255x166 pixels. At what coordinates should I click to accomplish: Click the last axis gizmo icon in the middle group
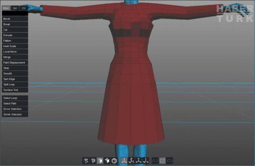pyautogui.click(x=145, y=160)
